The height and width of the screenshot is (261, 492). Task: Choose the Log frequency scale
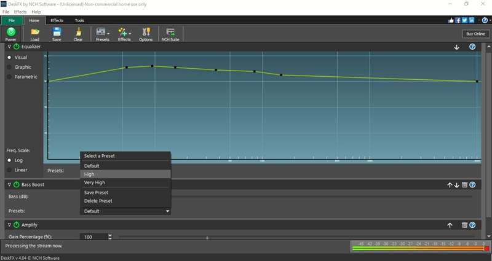(9, 160)
